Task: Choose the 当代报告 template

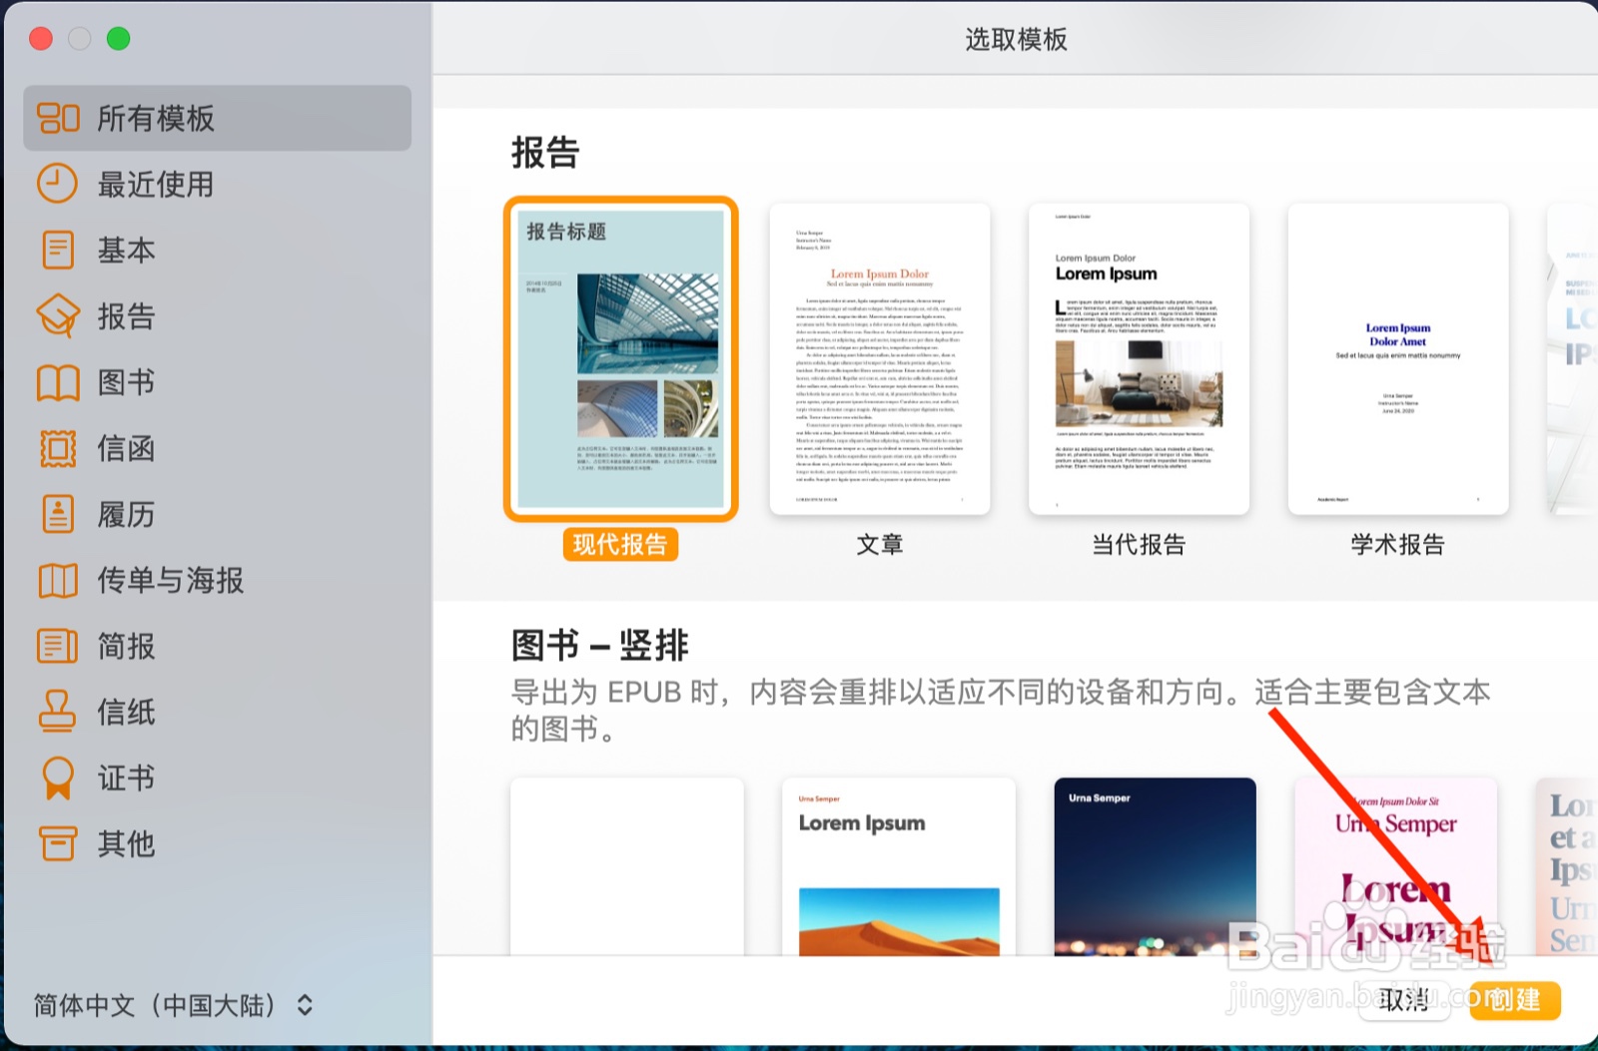Action: point(1138,357)
